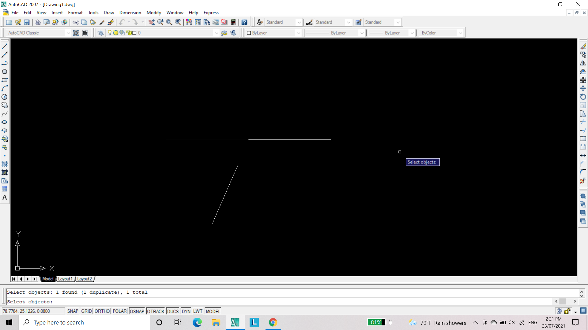This screenshot has height=330, width=588.
Task: Toggle ORTHO mode in status bar
Action: (x=102, y=311)
